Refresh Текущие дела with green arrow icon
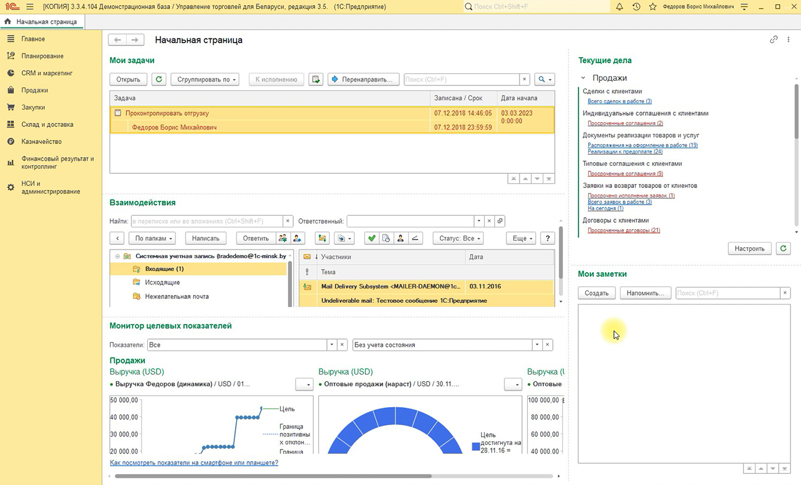The image size is (801, 485). pos(784,248)
